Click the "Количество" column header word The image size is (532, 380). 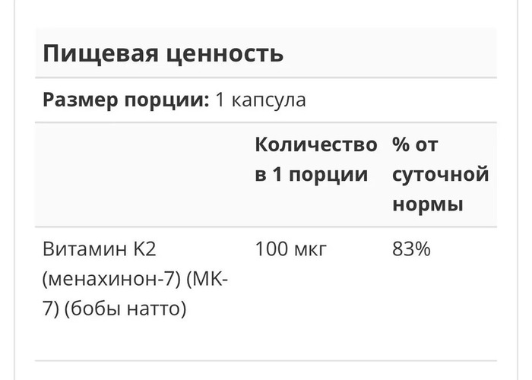pyautogui.click(x=315, y=144)
